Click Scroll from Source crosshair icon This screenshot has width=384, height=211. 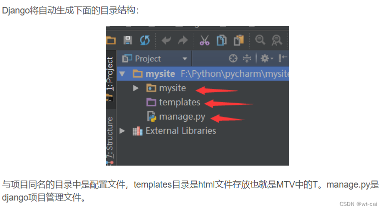pos(233,58)
